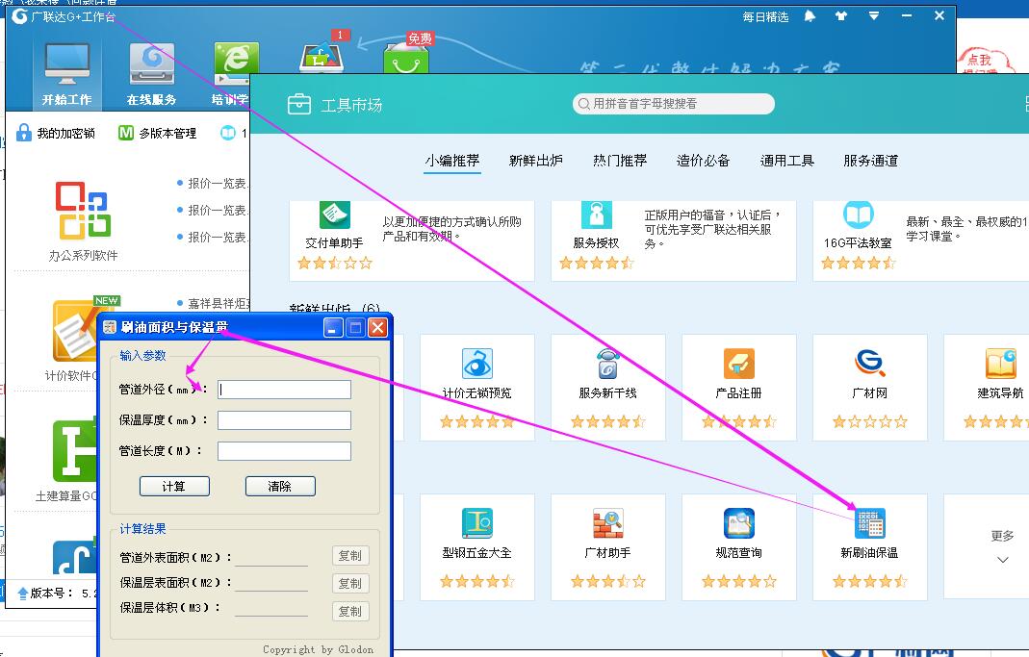The image size is (1029, 657).
Task: Expand 更多 tools chevron
Action: pos(1003,559)
